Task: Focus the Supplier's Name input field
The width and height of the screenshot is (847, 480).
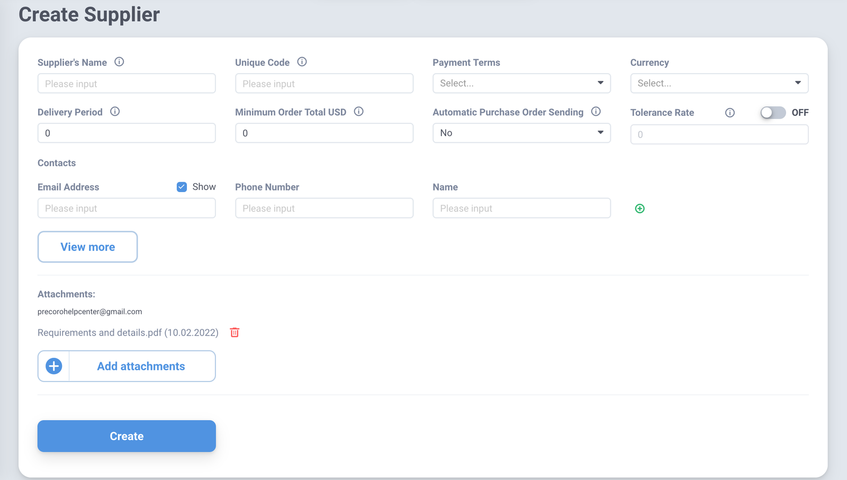Action: point(127,83)
